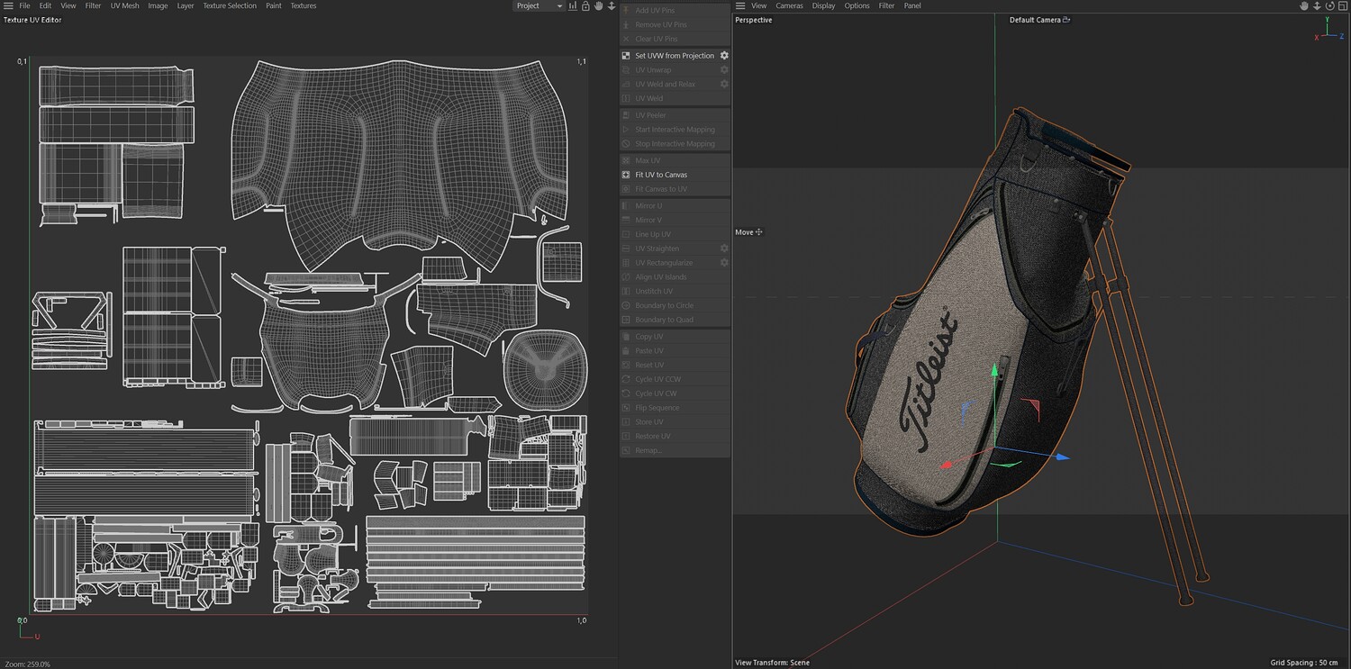
Task: Open Set UVW from Projection settings gear
Action: [x=724, y=56]
